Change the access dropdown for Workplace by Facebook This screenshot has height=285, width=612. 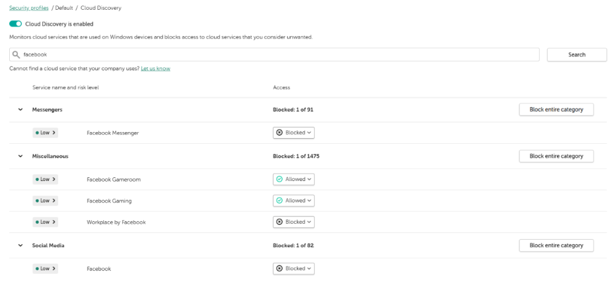click(x=294, y=222)
